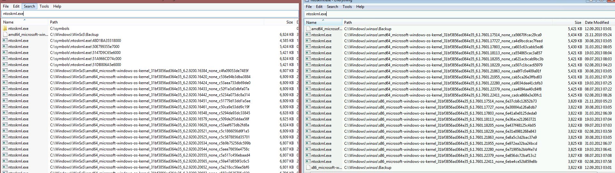Select the 6,828 KB size cell
This screenshot has width=615, height=173.
286,113
